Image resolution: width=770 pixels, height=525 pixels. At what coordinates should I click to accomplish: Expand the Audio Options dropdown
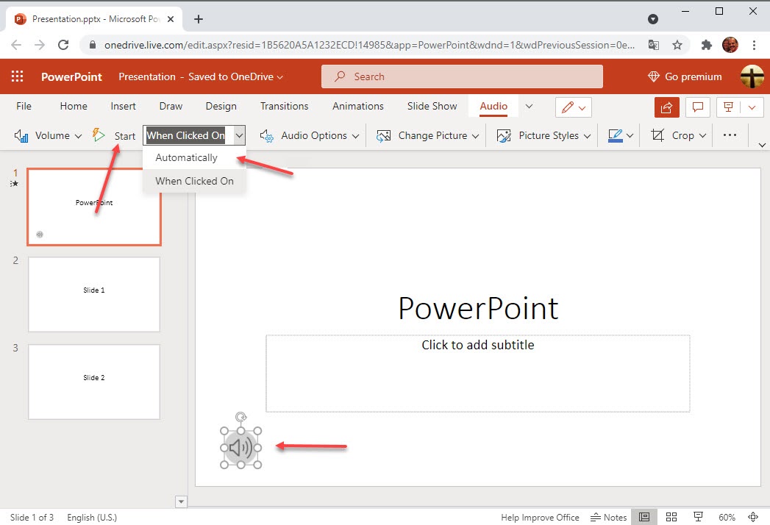(x=355, y=136)
